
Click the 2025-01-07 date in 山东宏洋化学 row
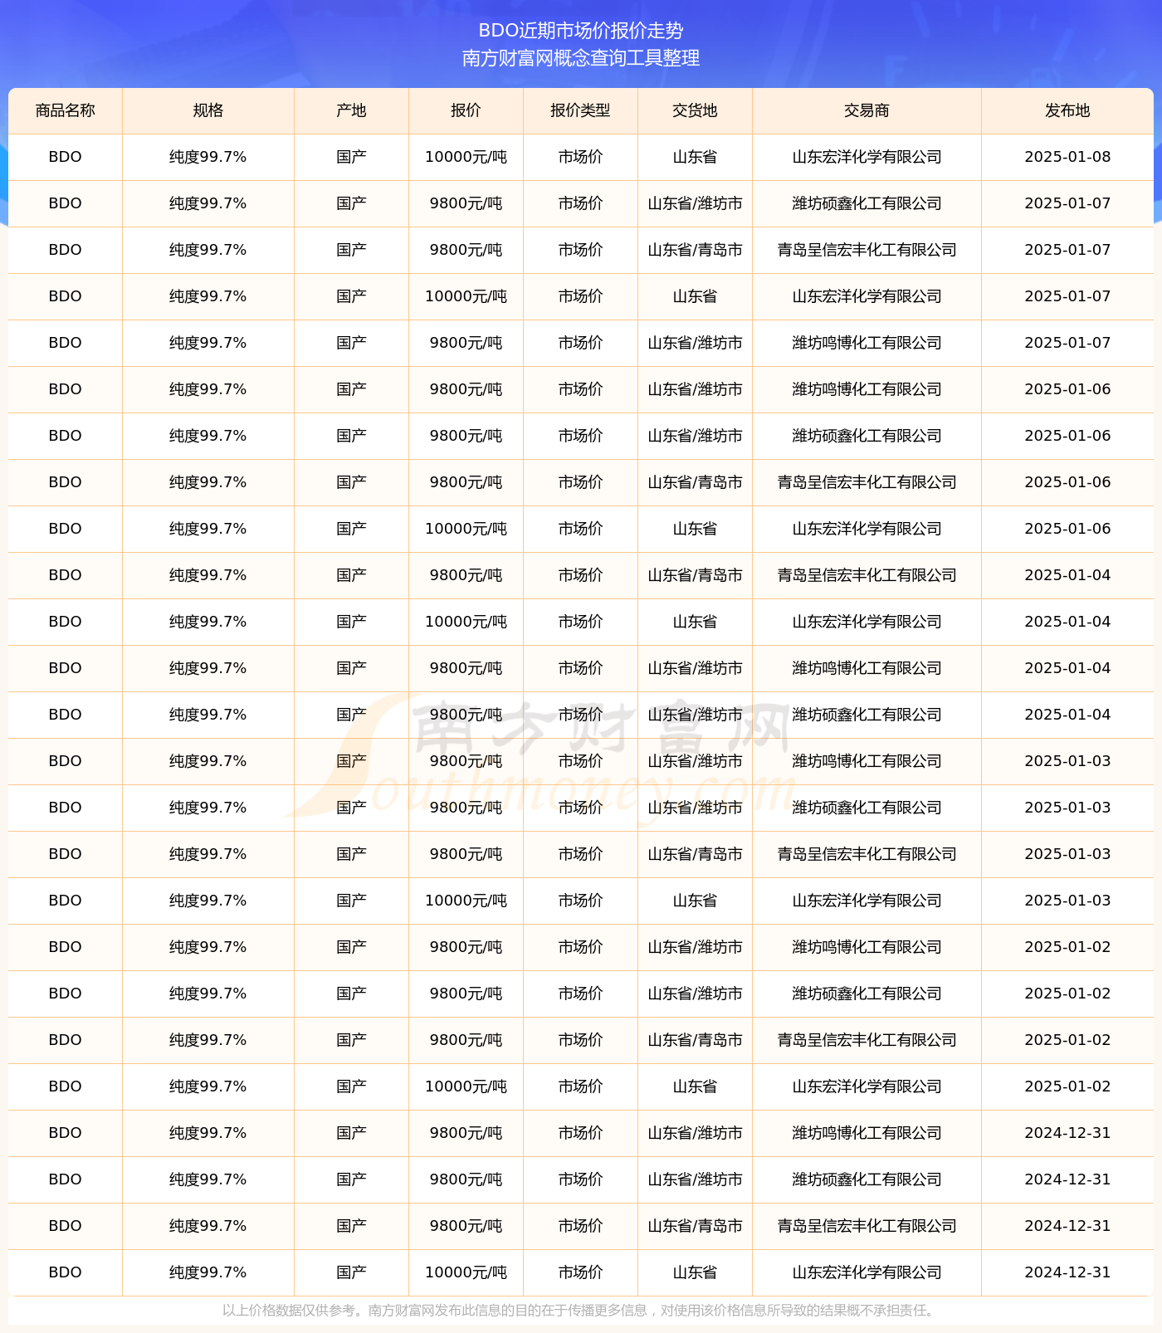pos(1067,296)
